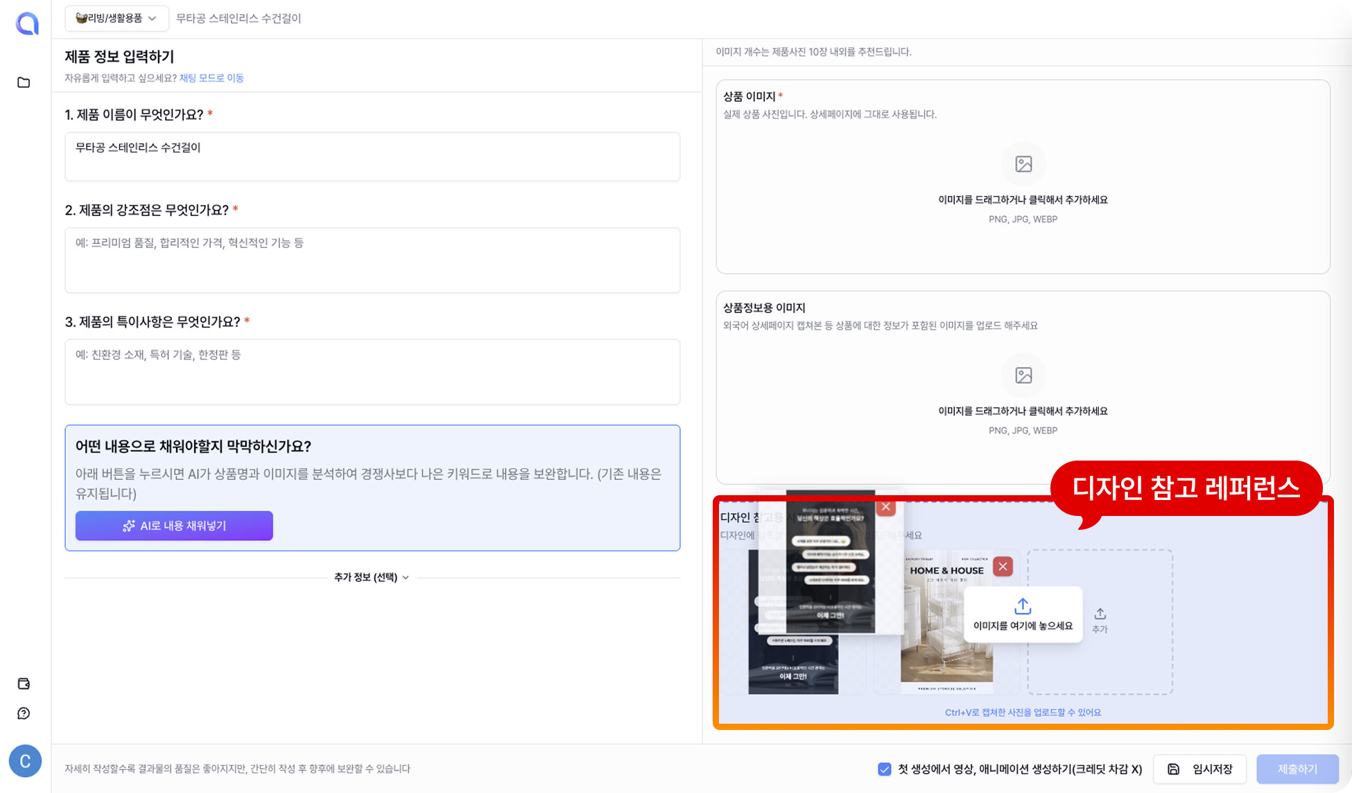This screenshot has height=793, width=1352.
Task: Click the image icon under 상품정보용 이미지
Action: click(1023, 375)
